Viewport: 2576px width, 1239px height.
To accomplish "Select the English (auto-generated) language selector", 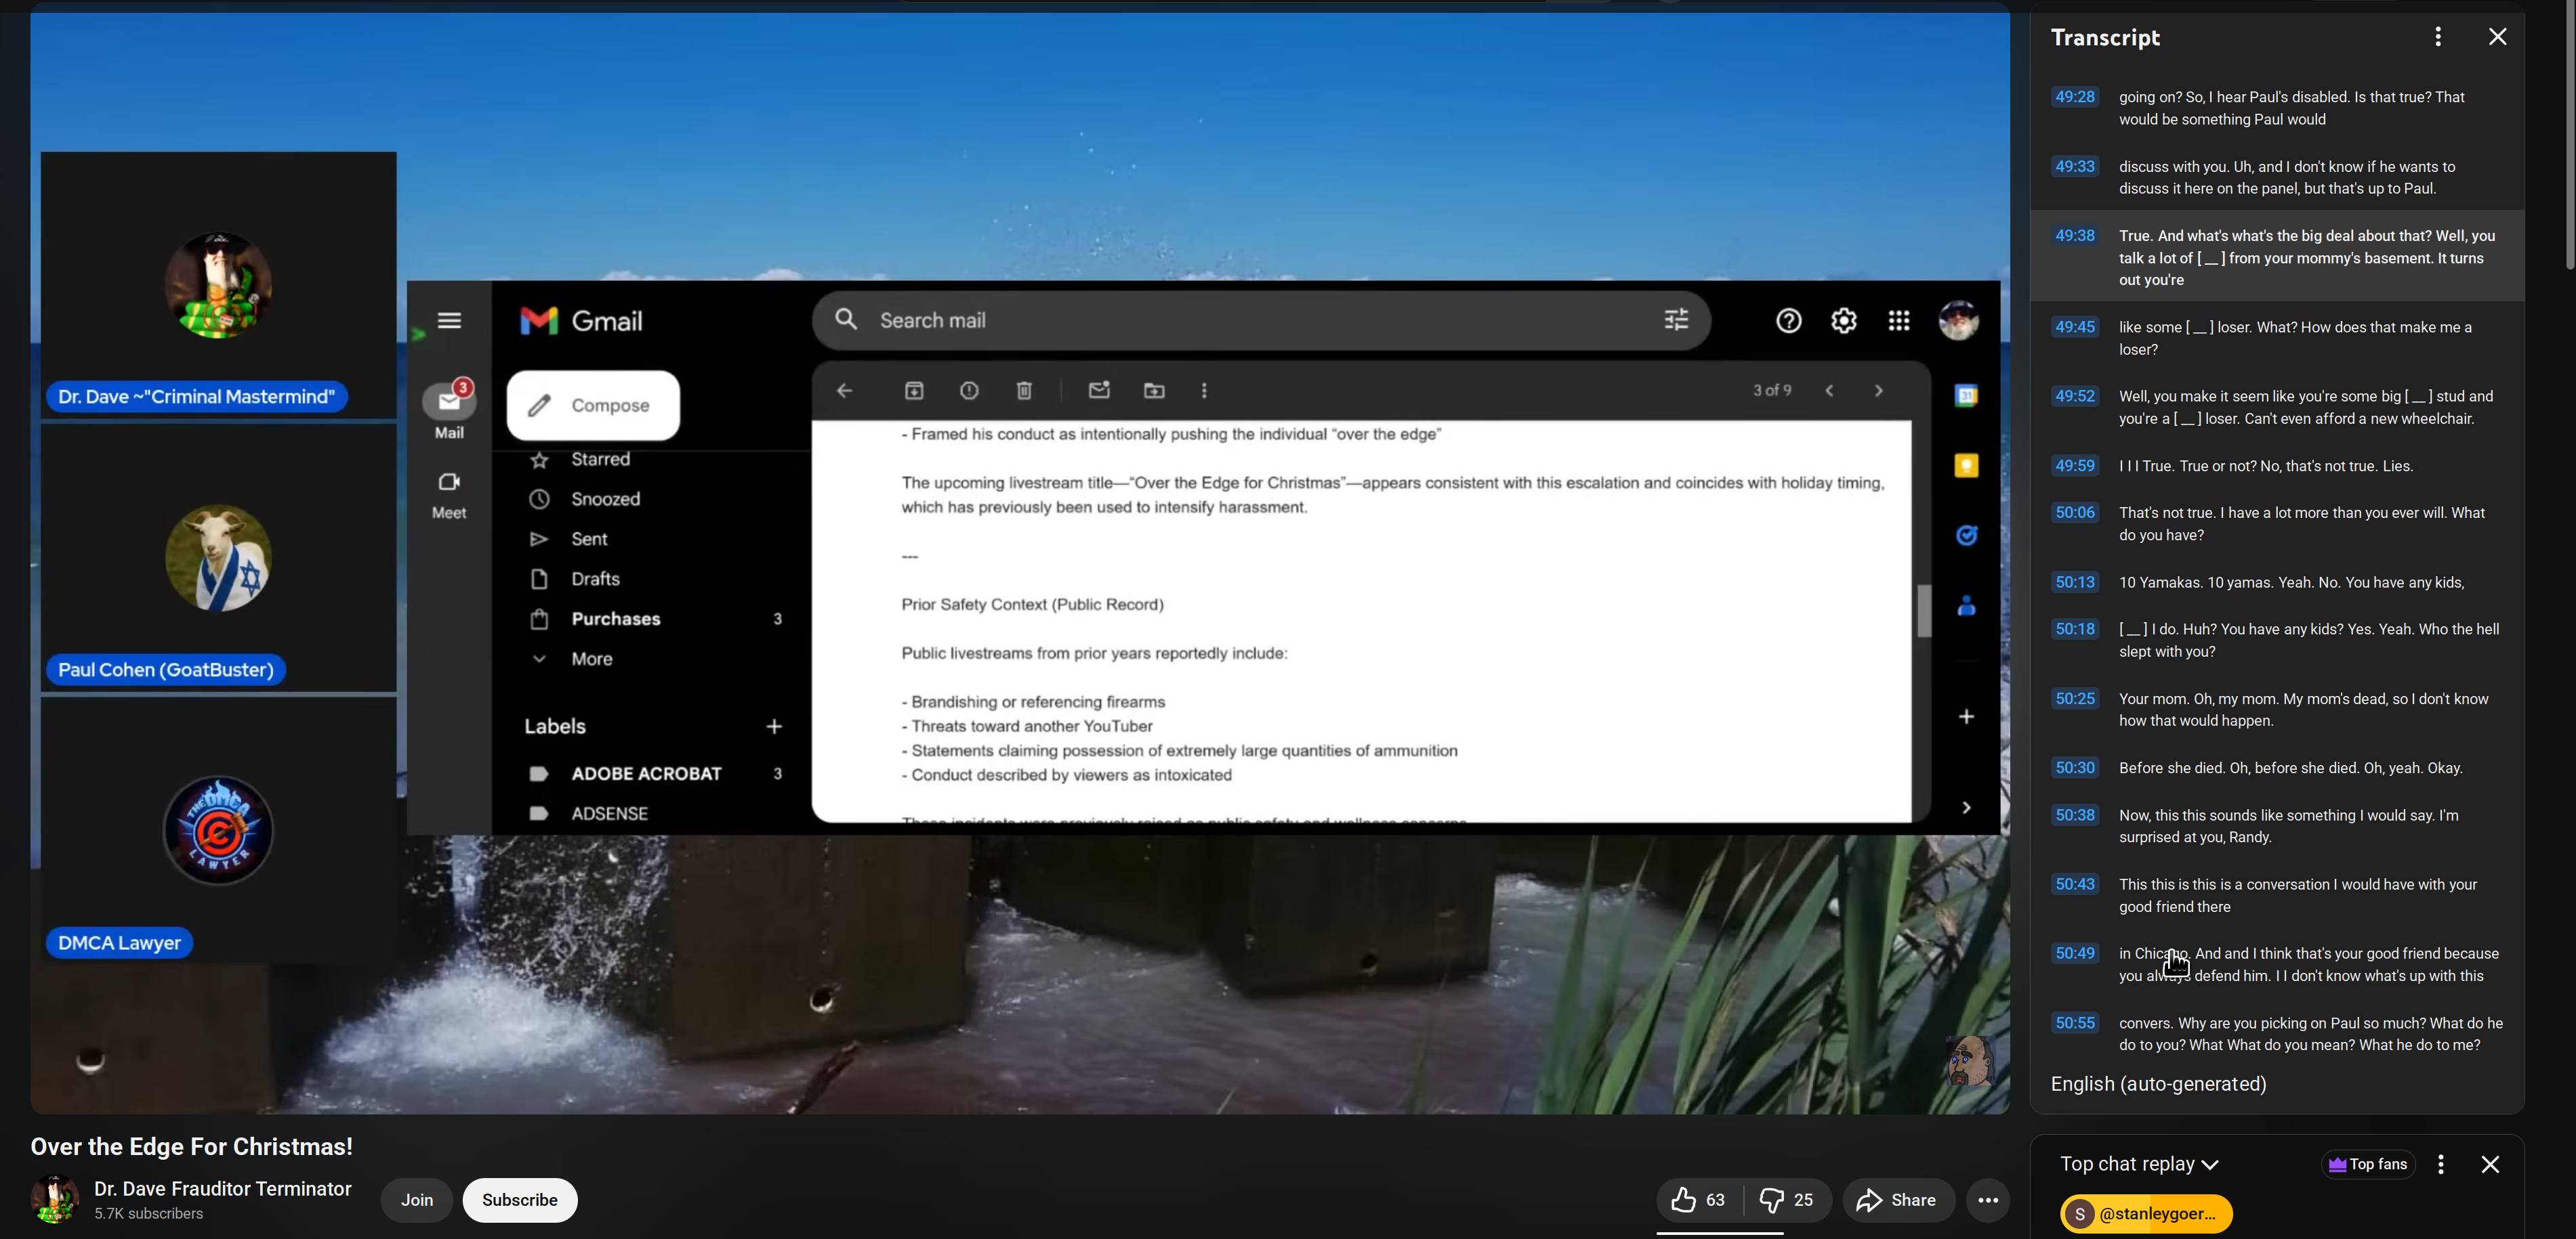I will [x=2158, y=1084].
